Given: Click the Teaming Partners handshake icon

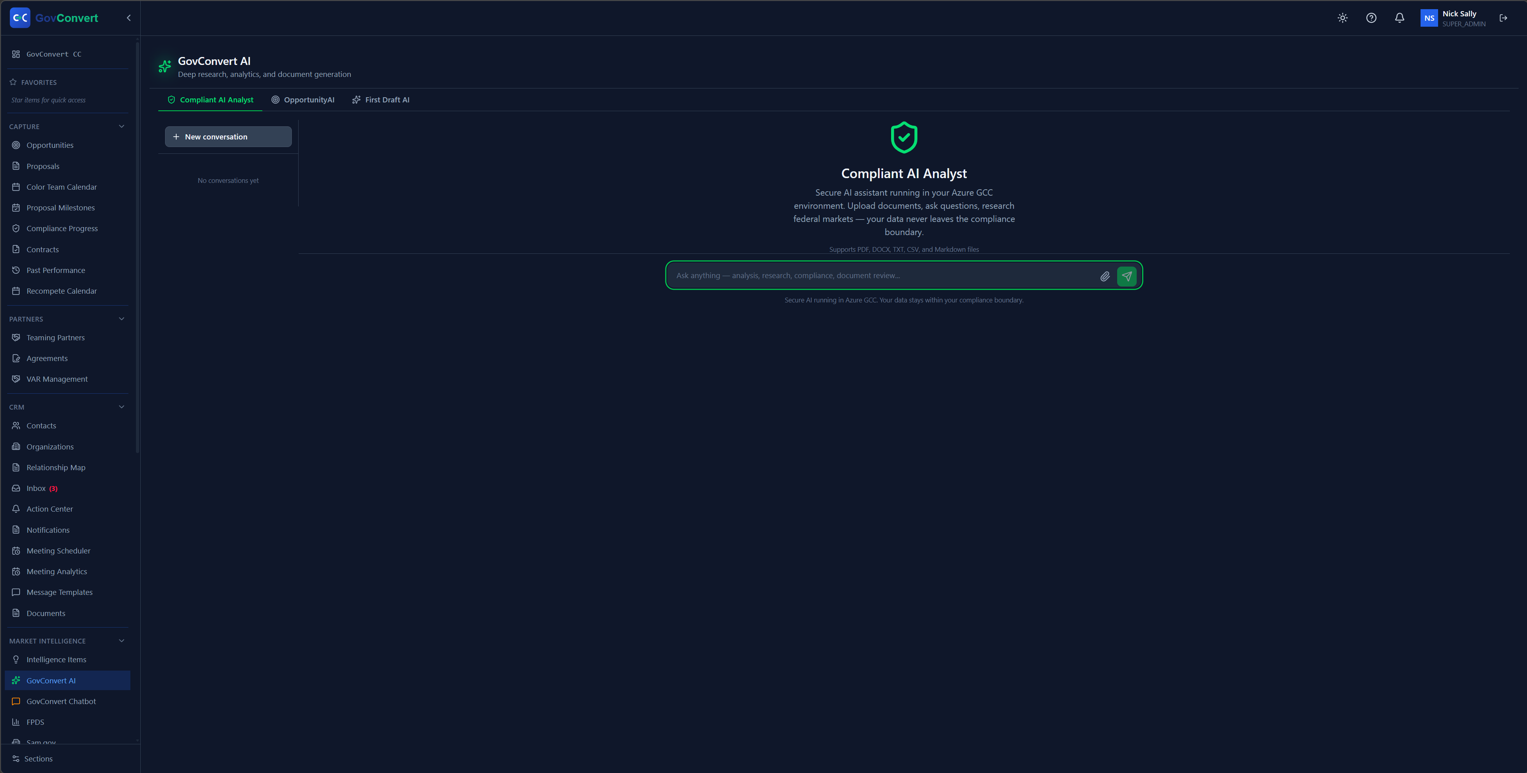Looking at the screenshot, I should click(x=16, y=337).
